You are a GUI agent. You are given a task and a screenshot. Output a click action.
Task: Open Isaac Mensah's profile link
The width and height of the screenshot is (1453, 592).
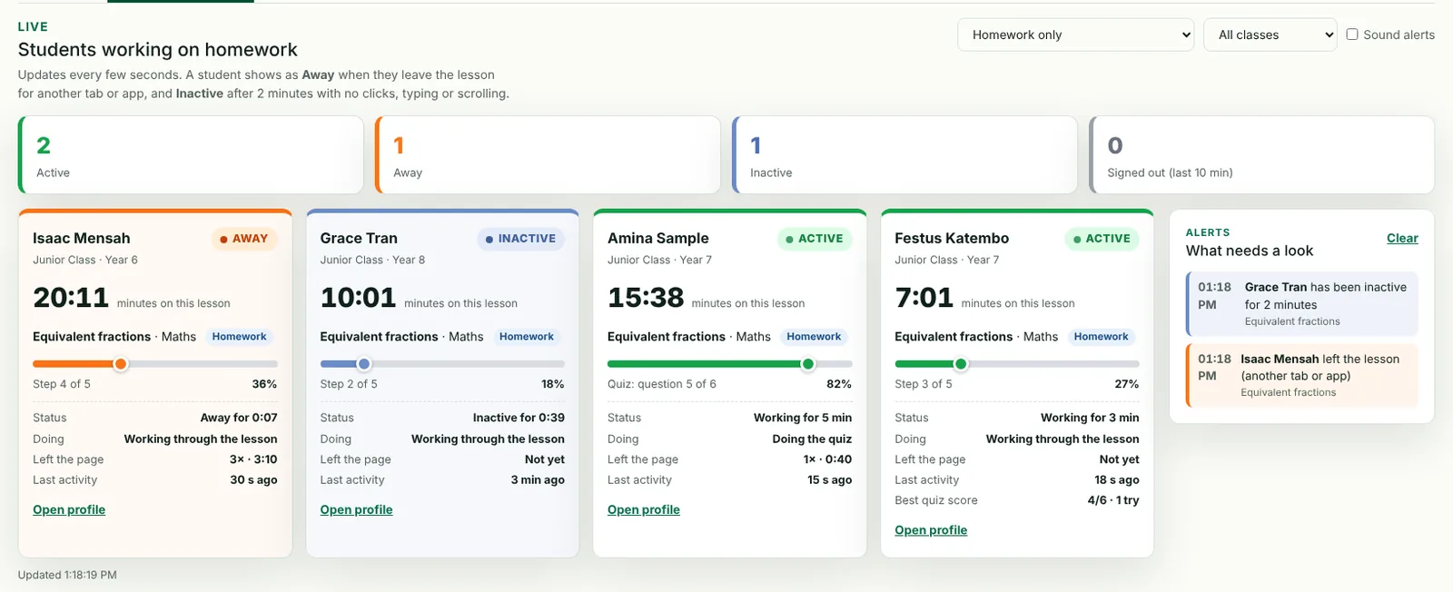69,509
